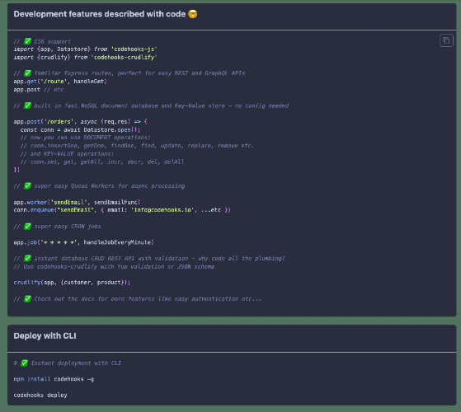Click checkmark beside super easy CRON jobs

(27, 227)
